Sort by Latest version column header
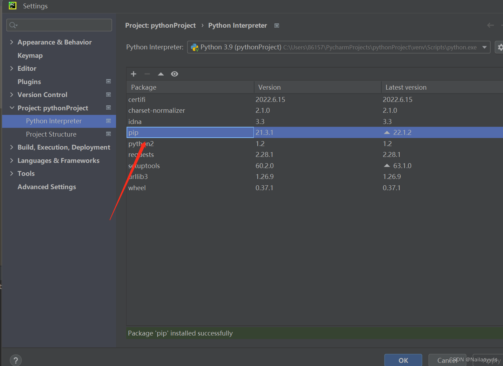 [442, 87]
